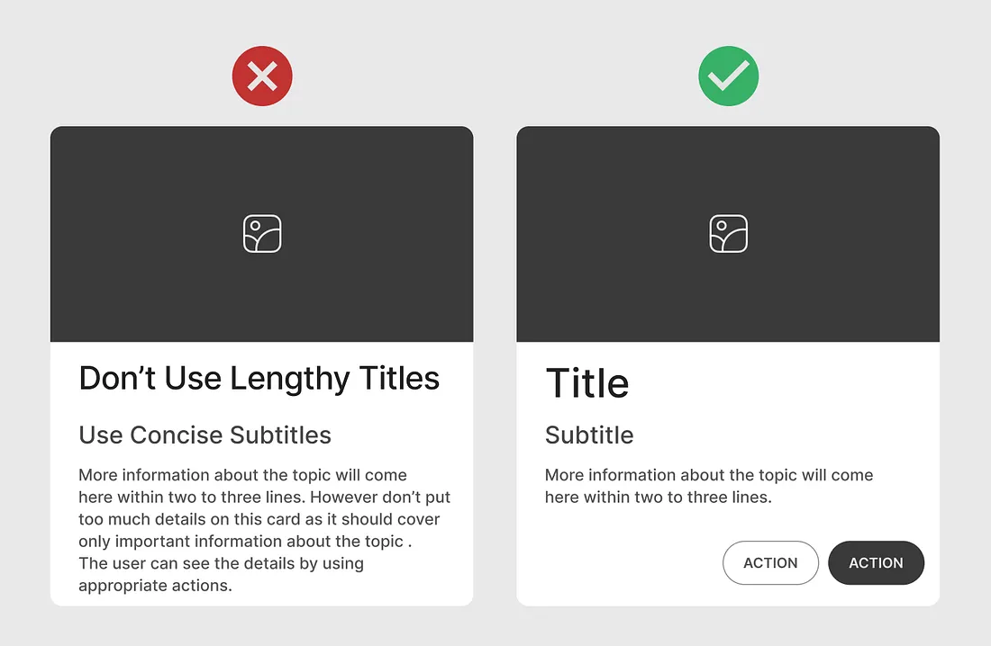991x646 pixels.
Task: Click the long paragraph on left card
Action: pyautogui.click(x=264, y=530)
